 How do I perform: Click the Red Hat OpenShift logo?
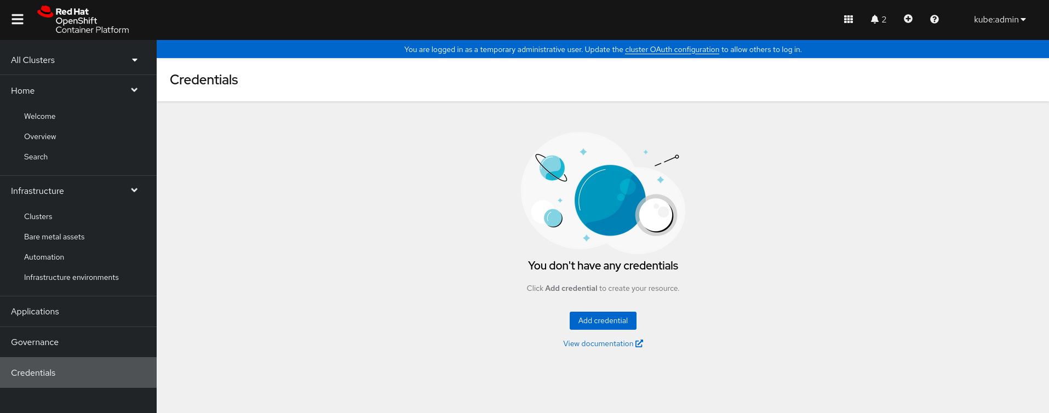click(83, 20)
